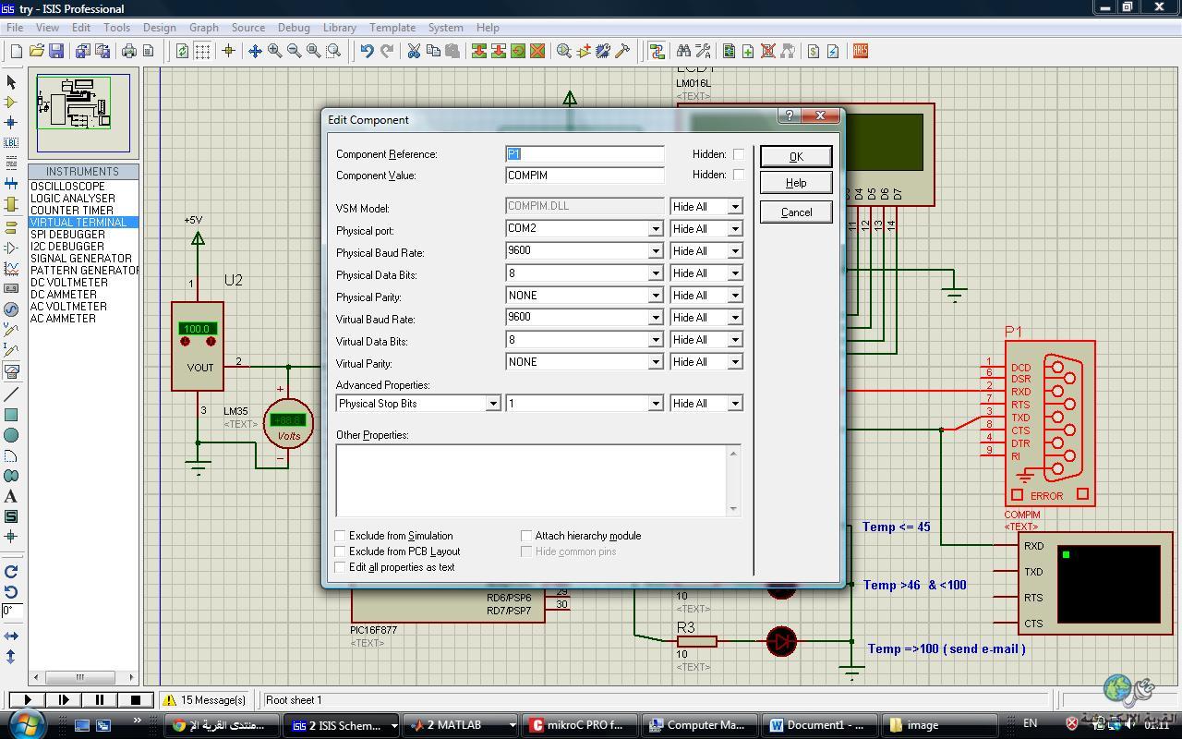
Task: Pause the running simulation
Action: click(x=100, y=700)
